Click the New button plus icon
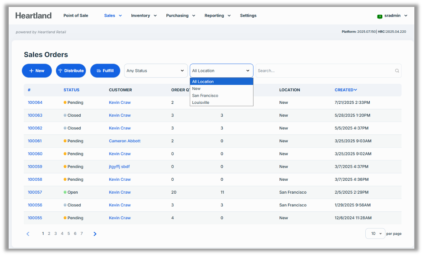This screenshot has width=423, height=256. click(31, 71)
